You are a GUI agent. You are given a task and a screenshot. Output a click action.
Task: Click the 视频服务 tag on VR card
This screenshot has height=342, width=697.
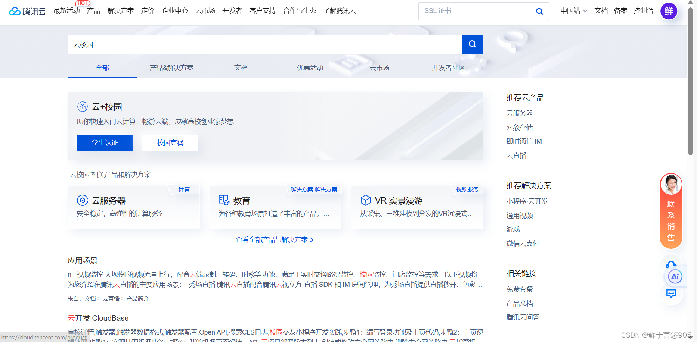coord(467,189)
